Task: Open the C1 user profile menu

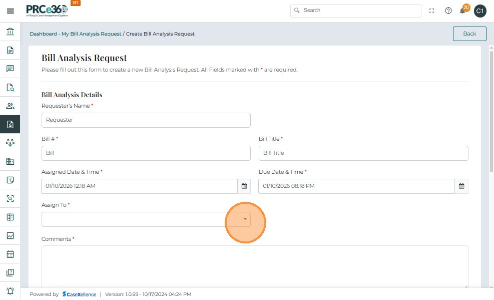Action: [x=480, y=11]
